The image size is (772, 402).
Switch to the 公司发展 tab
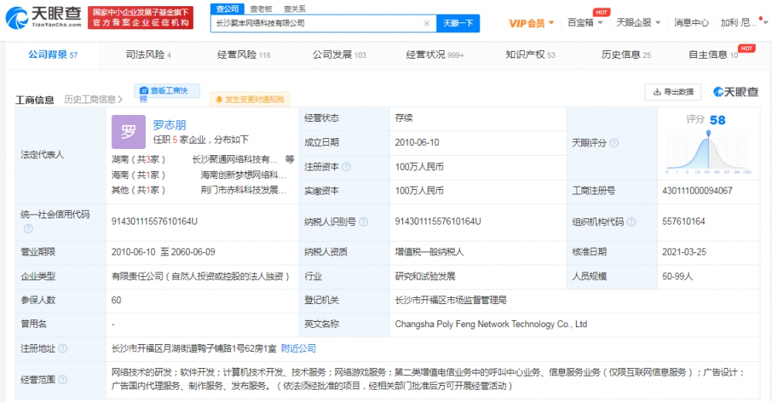(x=339, y=55)
